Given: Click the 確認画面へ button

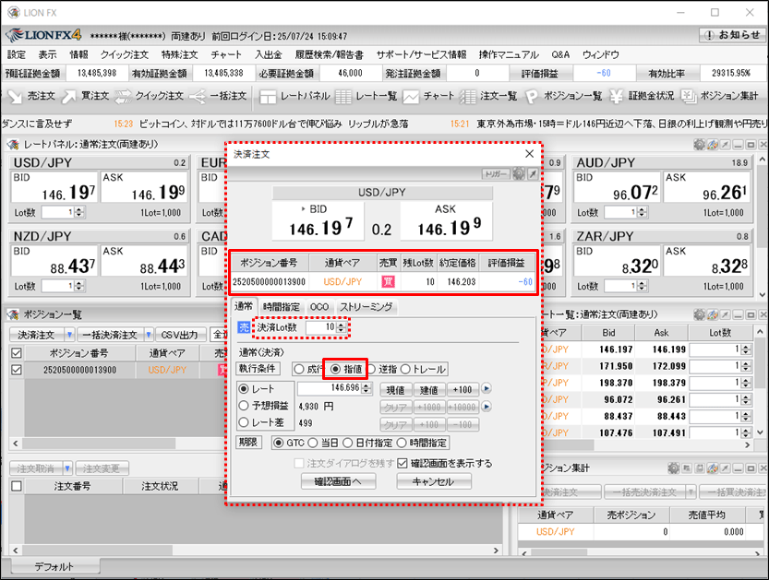Looking at the screenshot, I should click(x=337, y=481).
